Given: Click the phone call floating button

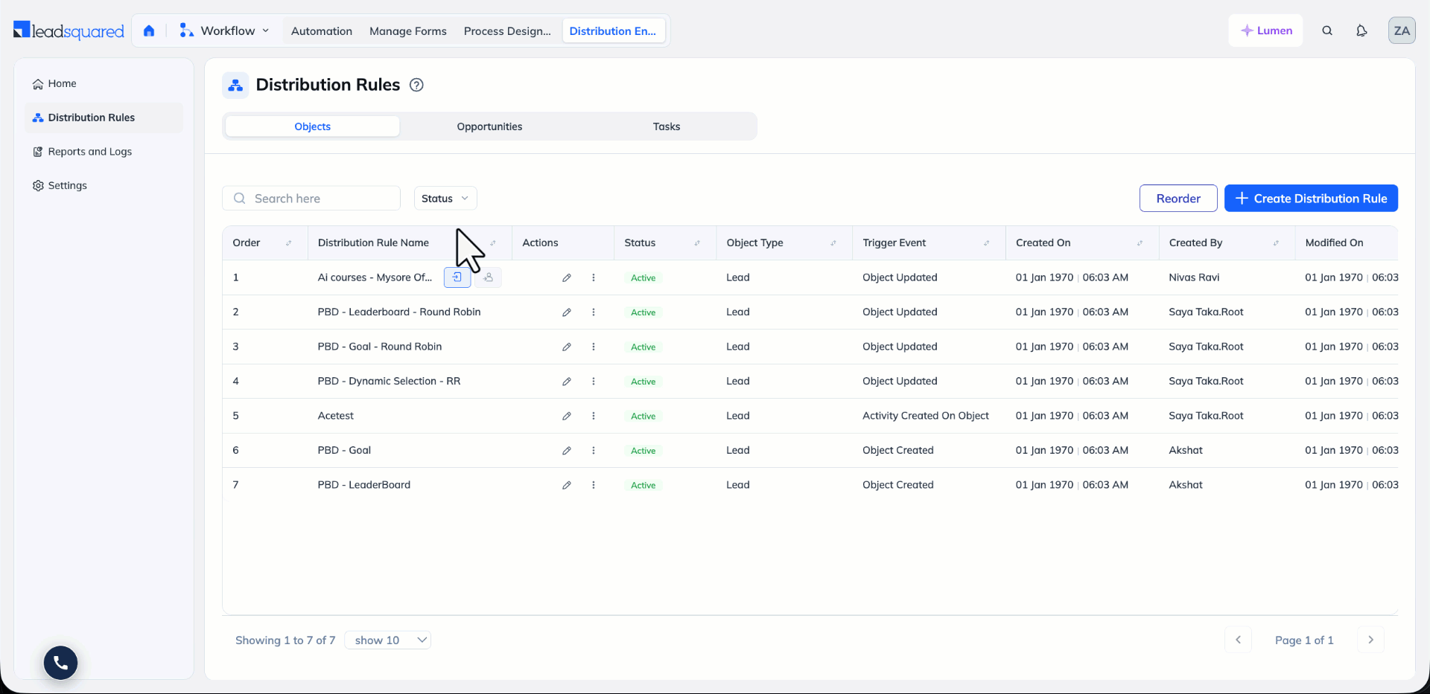Looking at the screenshot, I should 60,662.
